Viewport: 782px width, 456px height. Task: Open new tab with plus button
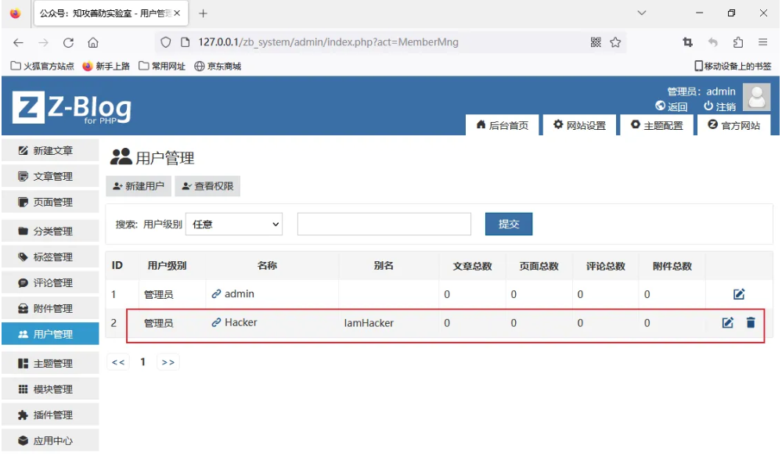pos(203,13)
